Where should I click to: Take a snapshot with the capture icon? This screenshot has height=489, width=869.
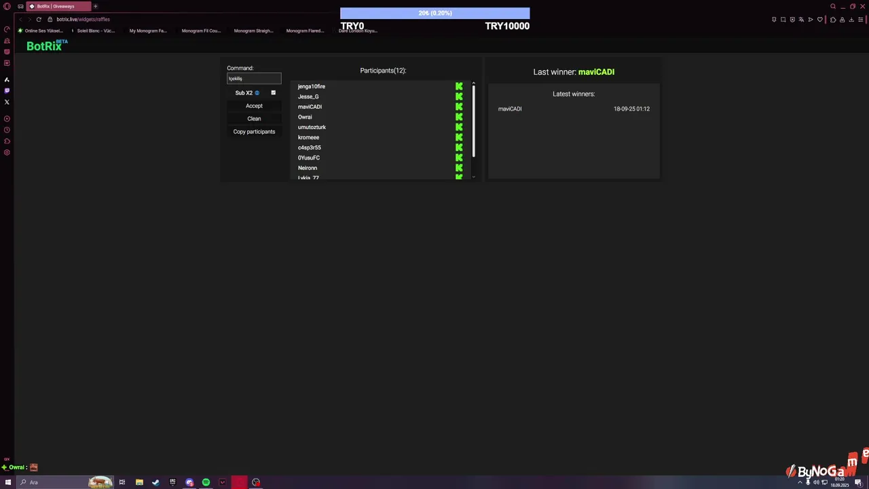(783, 19)
